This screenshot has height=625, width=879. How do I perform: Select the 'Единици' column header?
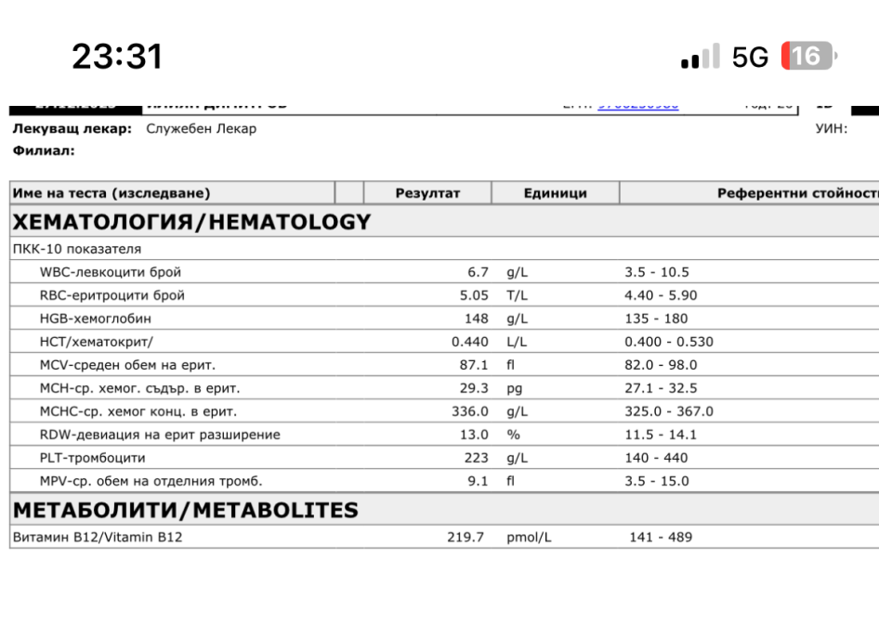click(x=555, y=193)
